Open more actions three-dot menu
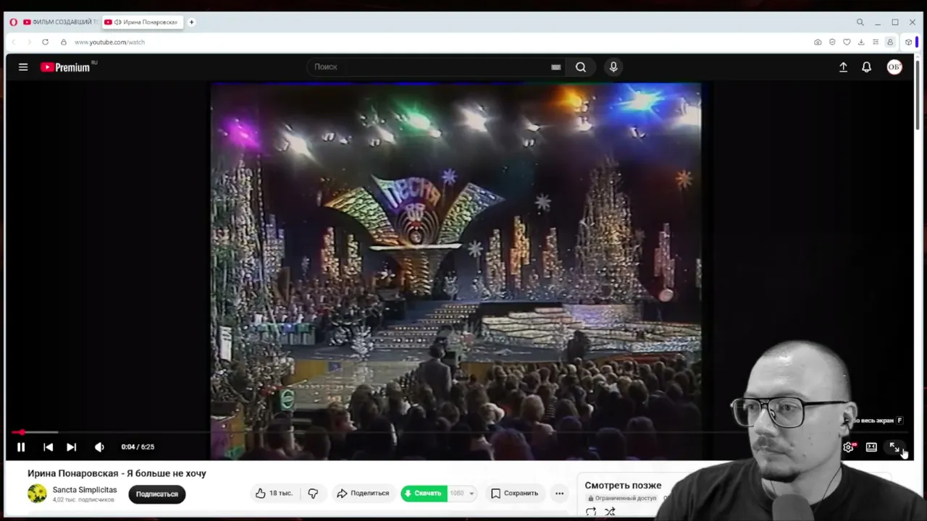The width and height of the screenshot is (927, 521). point(559,494)
